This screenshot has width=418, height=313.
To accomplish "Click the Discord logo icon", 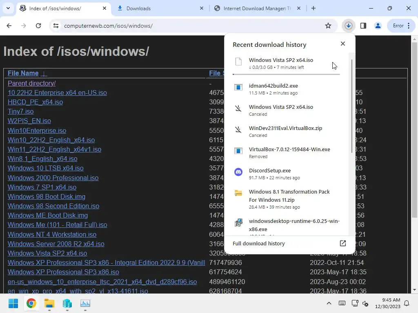I will coord(238,172).
